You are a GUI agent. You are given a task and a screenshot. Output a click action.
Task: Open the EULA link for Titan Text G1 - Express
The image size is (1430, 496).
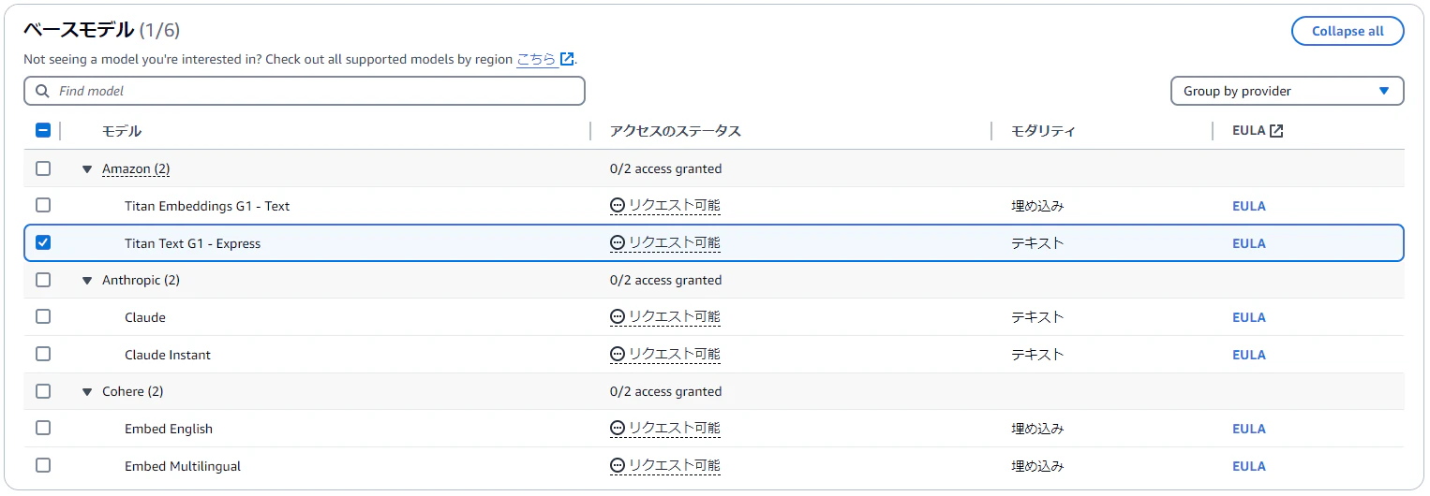tap(1248, 243)
